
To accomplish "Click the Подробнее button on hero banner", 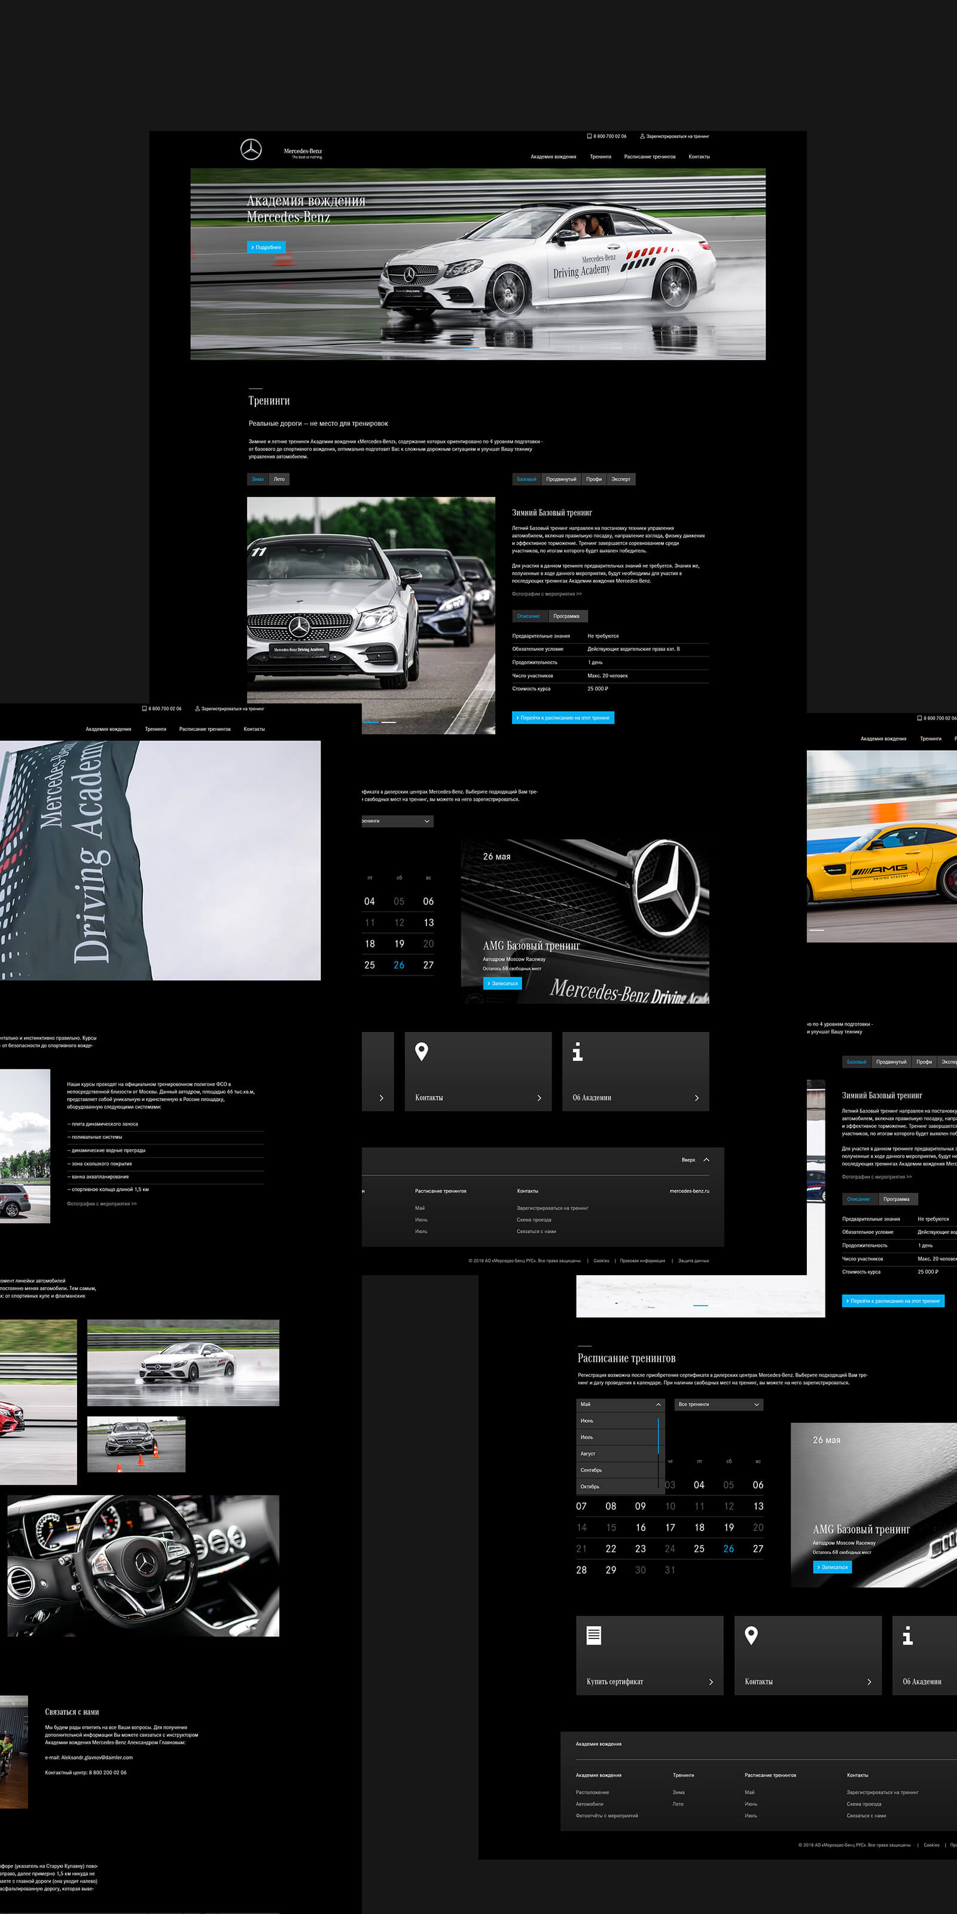I will pyautogui.click(x=266, y=246).
